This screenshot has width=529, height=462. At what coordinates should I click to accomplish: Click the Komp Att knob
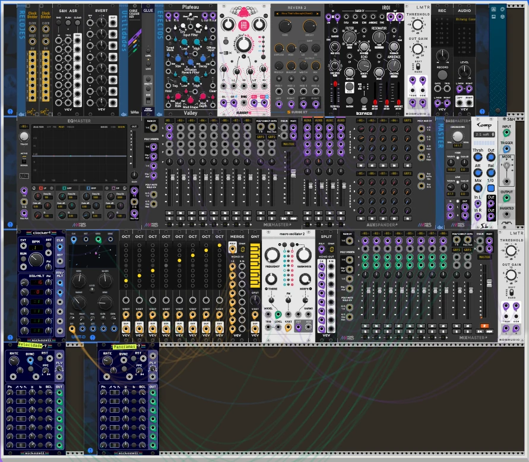point(478,172)
